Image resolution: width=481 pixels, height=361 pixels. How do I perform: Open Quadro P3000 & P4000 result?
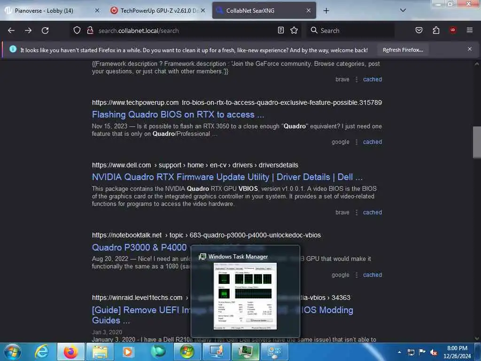(139, 247)
